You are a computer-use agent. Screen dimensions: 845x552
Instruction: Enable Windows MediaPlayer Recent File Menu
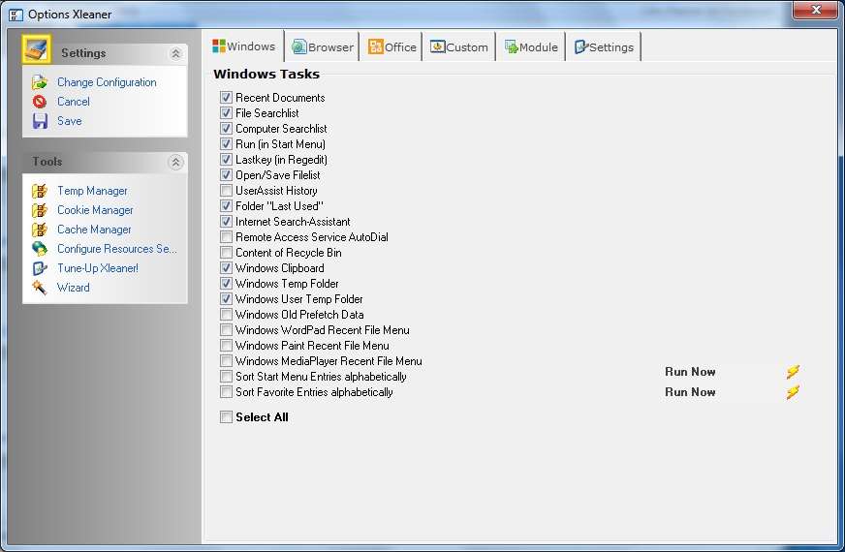coord(227,361)
